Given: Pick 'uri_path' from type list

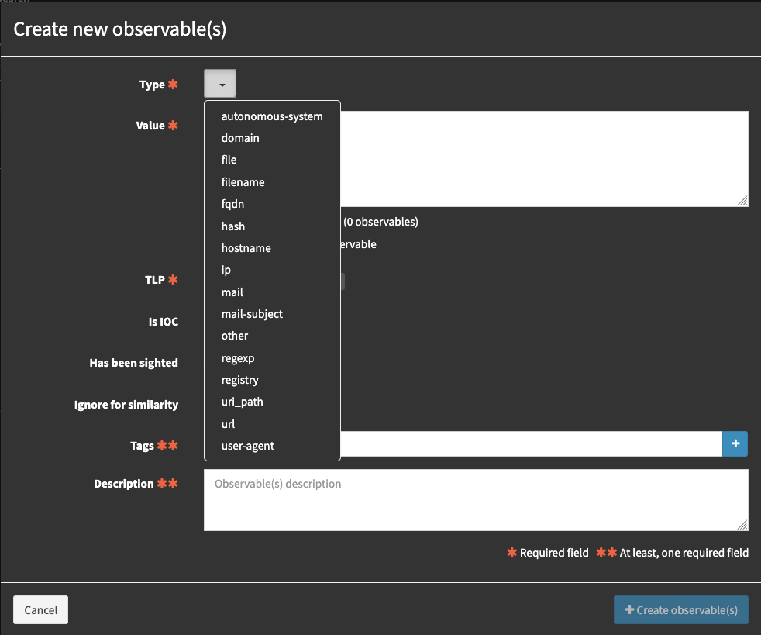Looking at the screenshot, I should [x=242, y=402].
